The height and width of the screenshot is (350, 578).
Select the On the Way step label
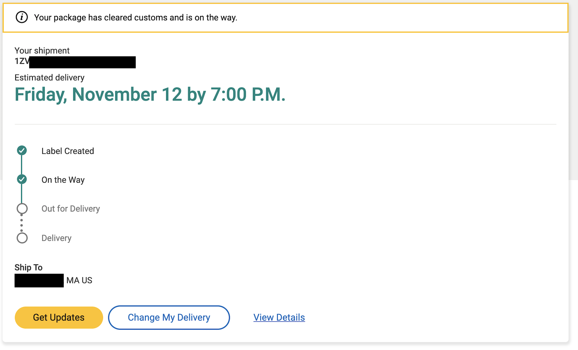click(x=63, y=180)
